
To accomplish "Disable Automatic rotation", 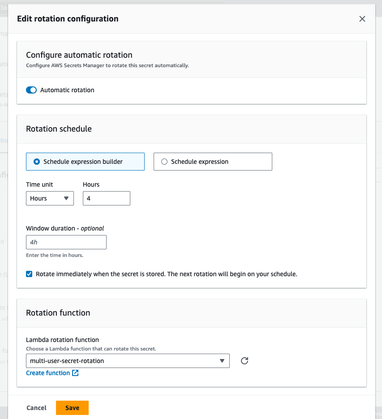I will click(x=31, y=90).
